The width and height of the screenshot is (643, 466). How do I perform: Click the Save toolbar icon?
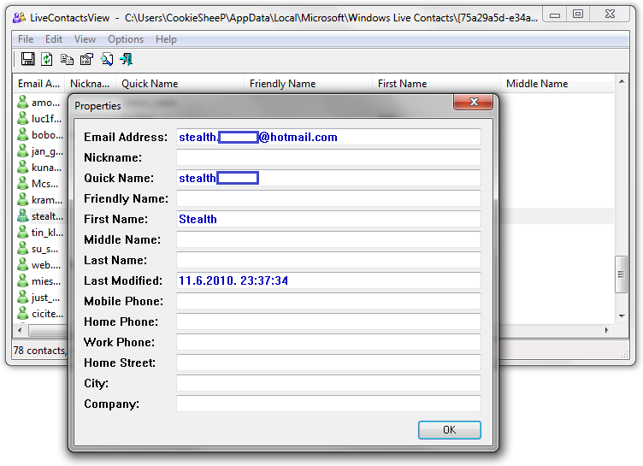point(27,60)
